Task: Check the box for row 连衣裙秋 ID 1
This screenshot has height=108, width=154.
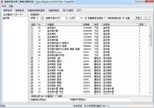Action: click(32, 34)
